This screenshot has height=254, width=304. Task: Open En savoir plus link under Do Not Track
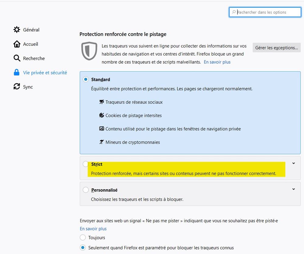click(x=93, y=229)
